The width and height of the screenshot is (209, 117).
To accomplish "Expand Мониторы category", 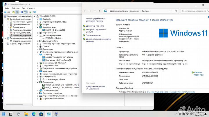I will coord(37,71).
